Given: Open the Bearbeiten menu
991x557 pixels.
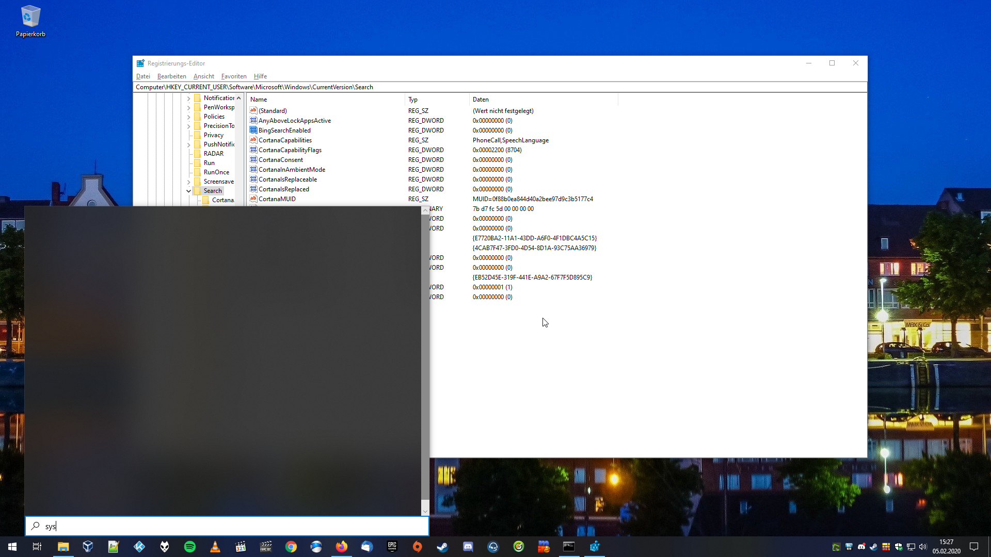Looking at the screenshot, I should pyautogui.click(x=171, y=76).
